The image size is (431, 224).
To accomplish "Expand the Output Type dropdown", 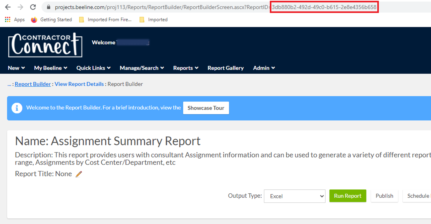I will 295,196.
